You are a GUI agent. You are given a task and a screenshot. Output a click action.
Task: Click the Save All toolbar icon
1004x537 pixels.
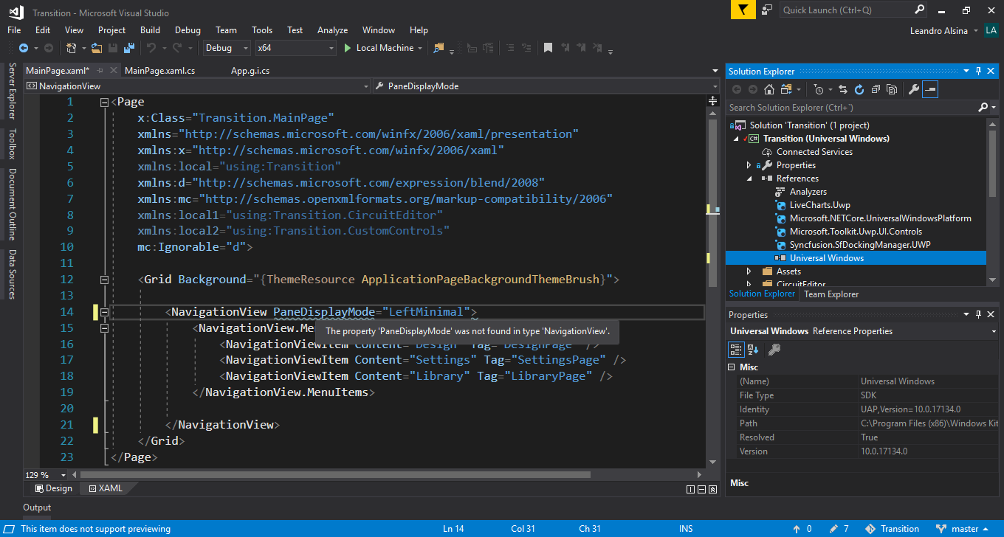tap(128, 48)
